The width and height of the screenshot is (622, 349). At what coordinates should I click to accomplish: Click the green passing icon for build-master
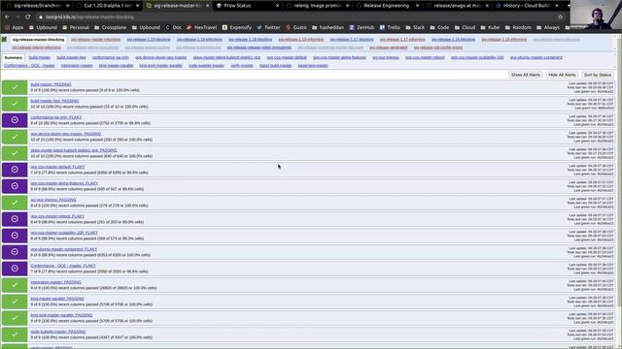15,87
